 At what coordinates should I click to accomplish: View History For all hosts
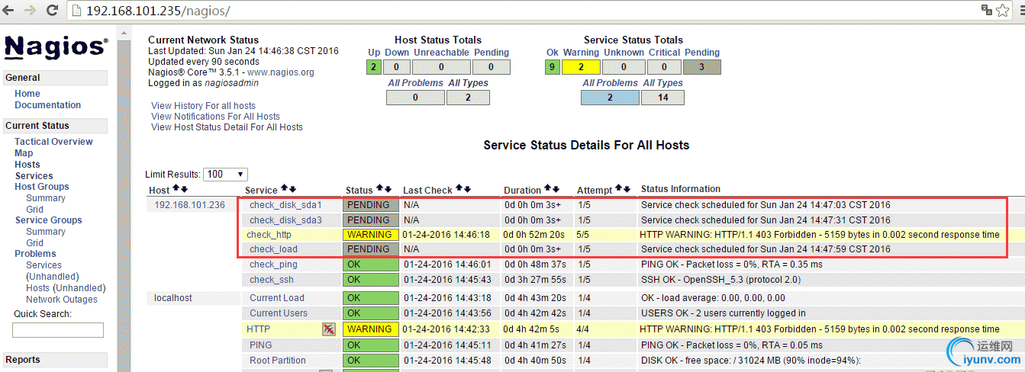(x=203, y=106)
